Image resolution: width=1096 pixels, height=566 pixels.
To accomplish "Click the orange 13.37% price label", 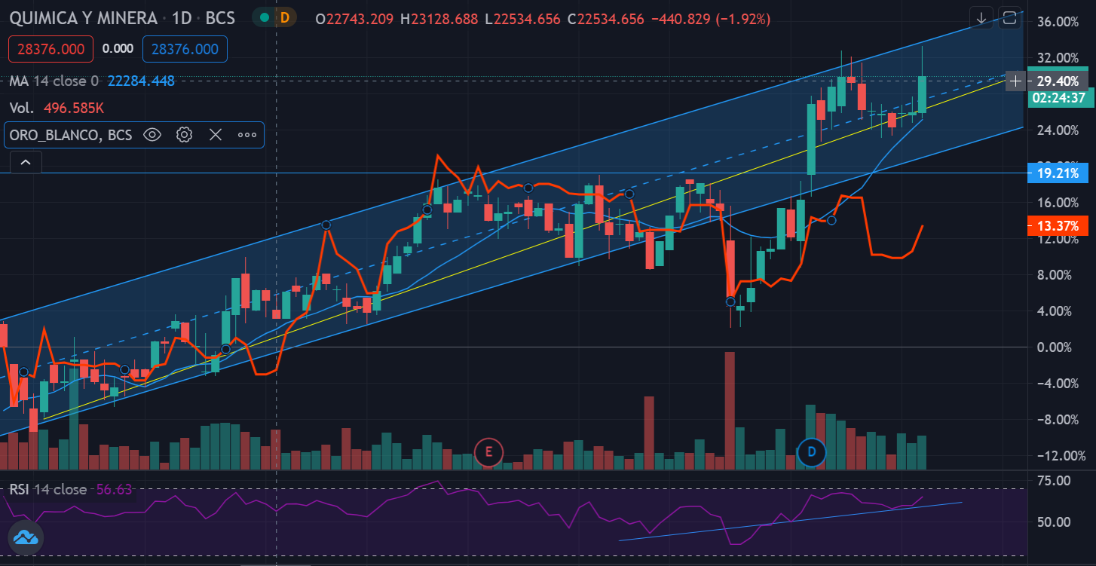I will point(1058,226).
